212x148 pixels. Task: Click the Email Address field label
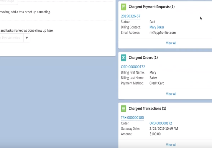(130, 32)
